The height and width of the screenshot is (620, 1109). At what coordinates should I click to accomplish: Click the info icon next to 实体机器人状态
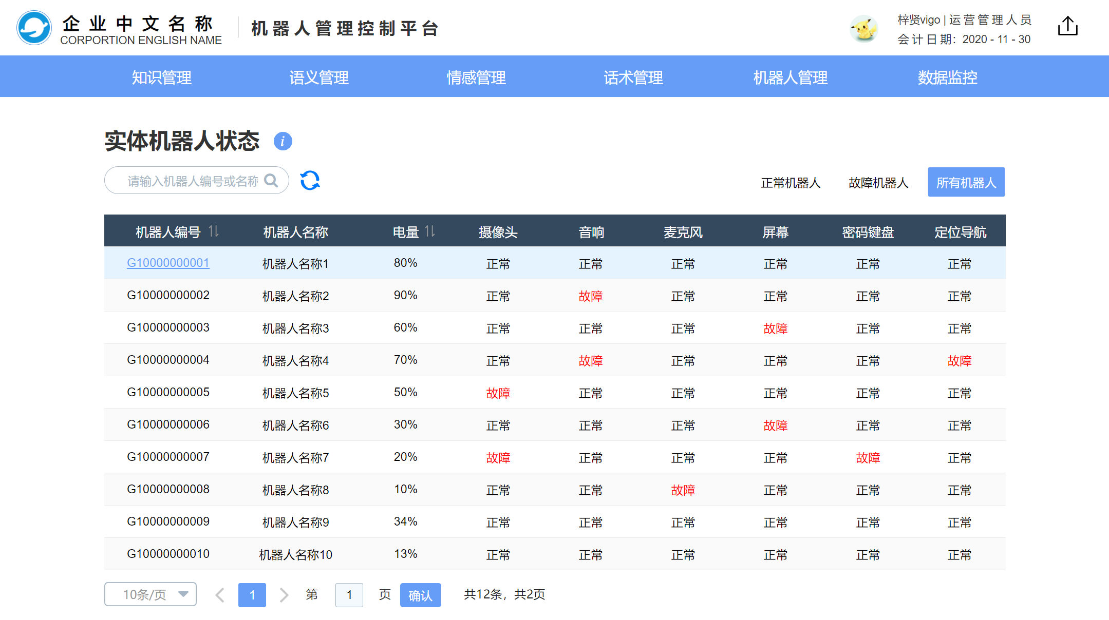pos(283,141)
